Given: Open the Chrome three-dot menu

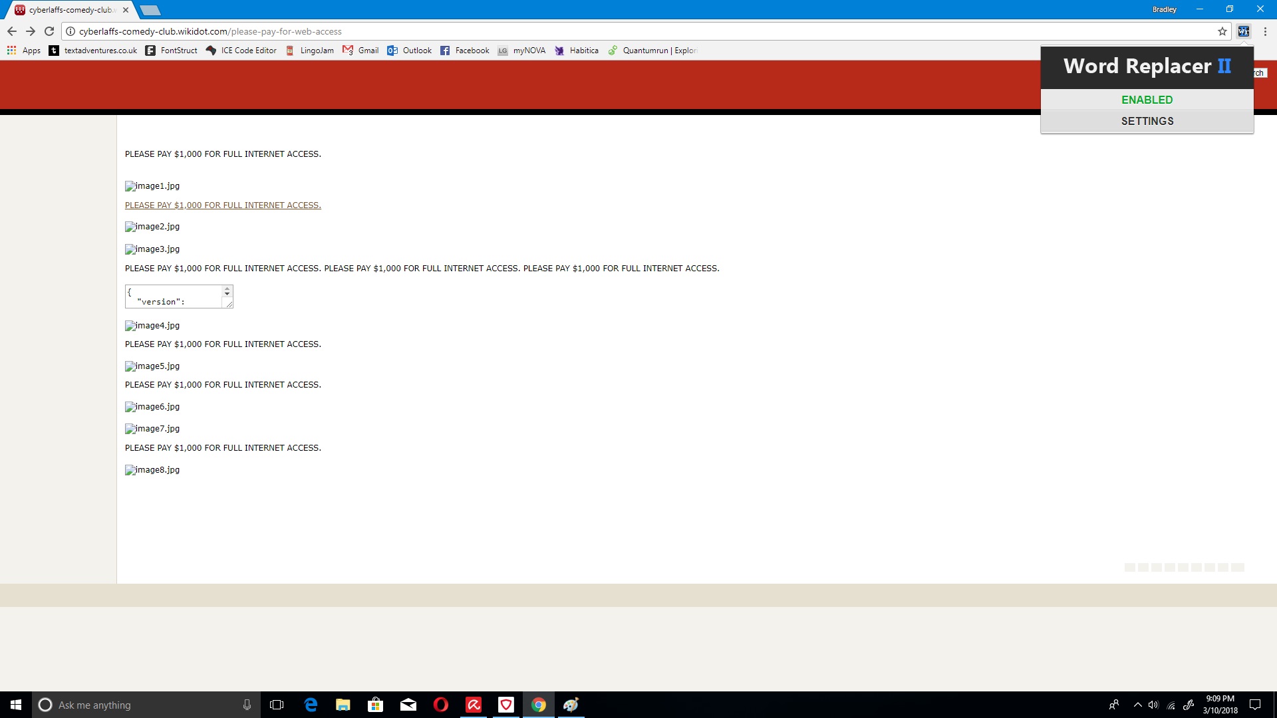Looking at the screenshot, I should point(1265,31).
